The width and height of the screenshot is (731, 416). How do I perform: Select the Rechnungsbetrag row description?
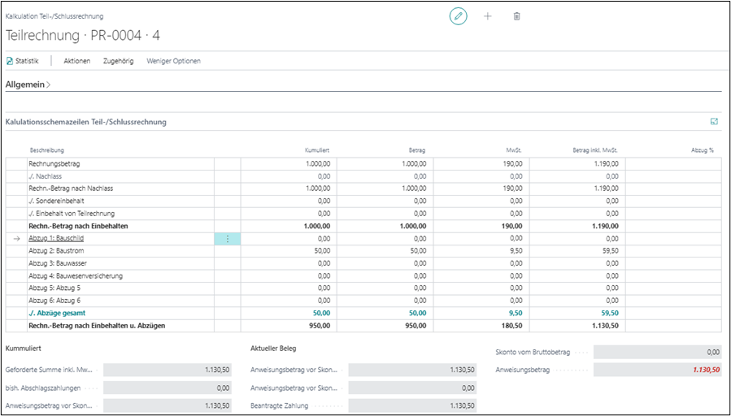tap(54, 163)
